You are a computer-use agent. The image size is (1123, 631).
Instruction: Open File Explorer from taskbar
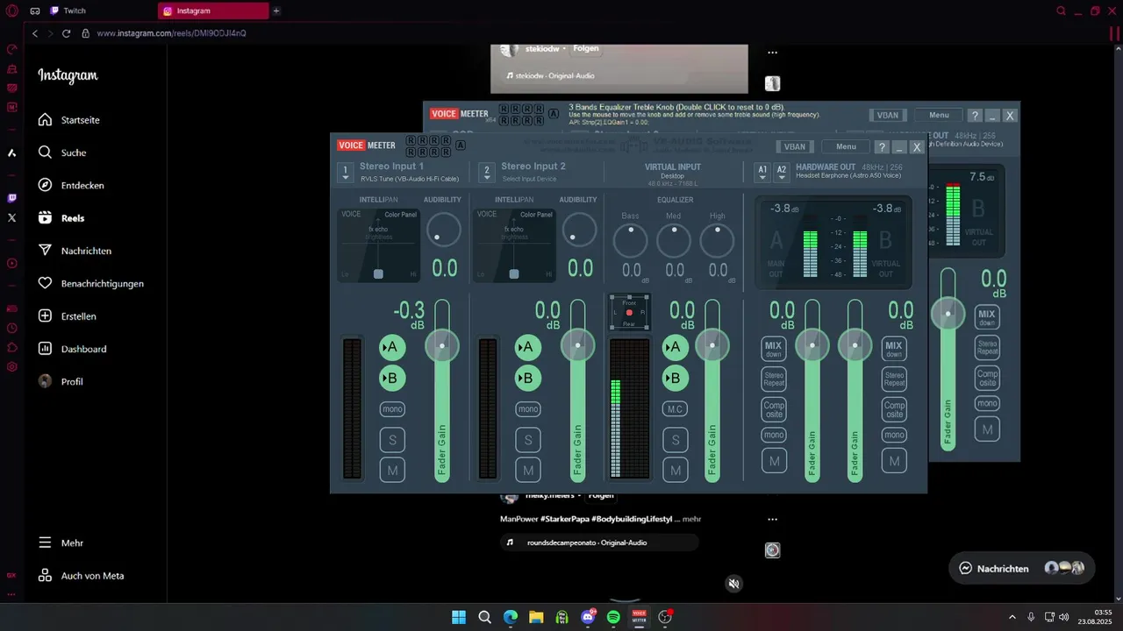(x=536, y=617)
